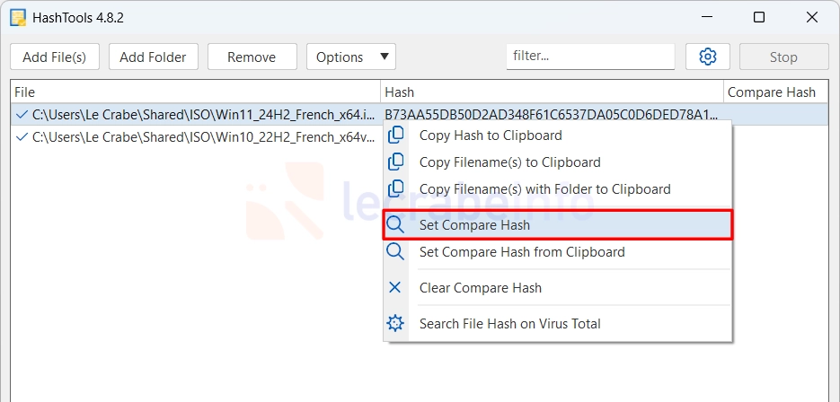Click magnifier icon beside Set Compare Hash from Clipboard
840x402 pixels.
395,251
